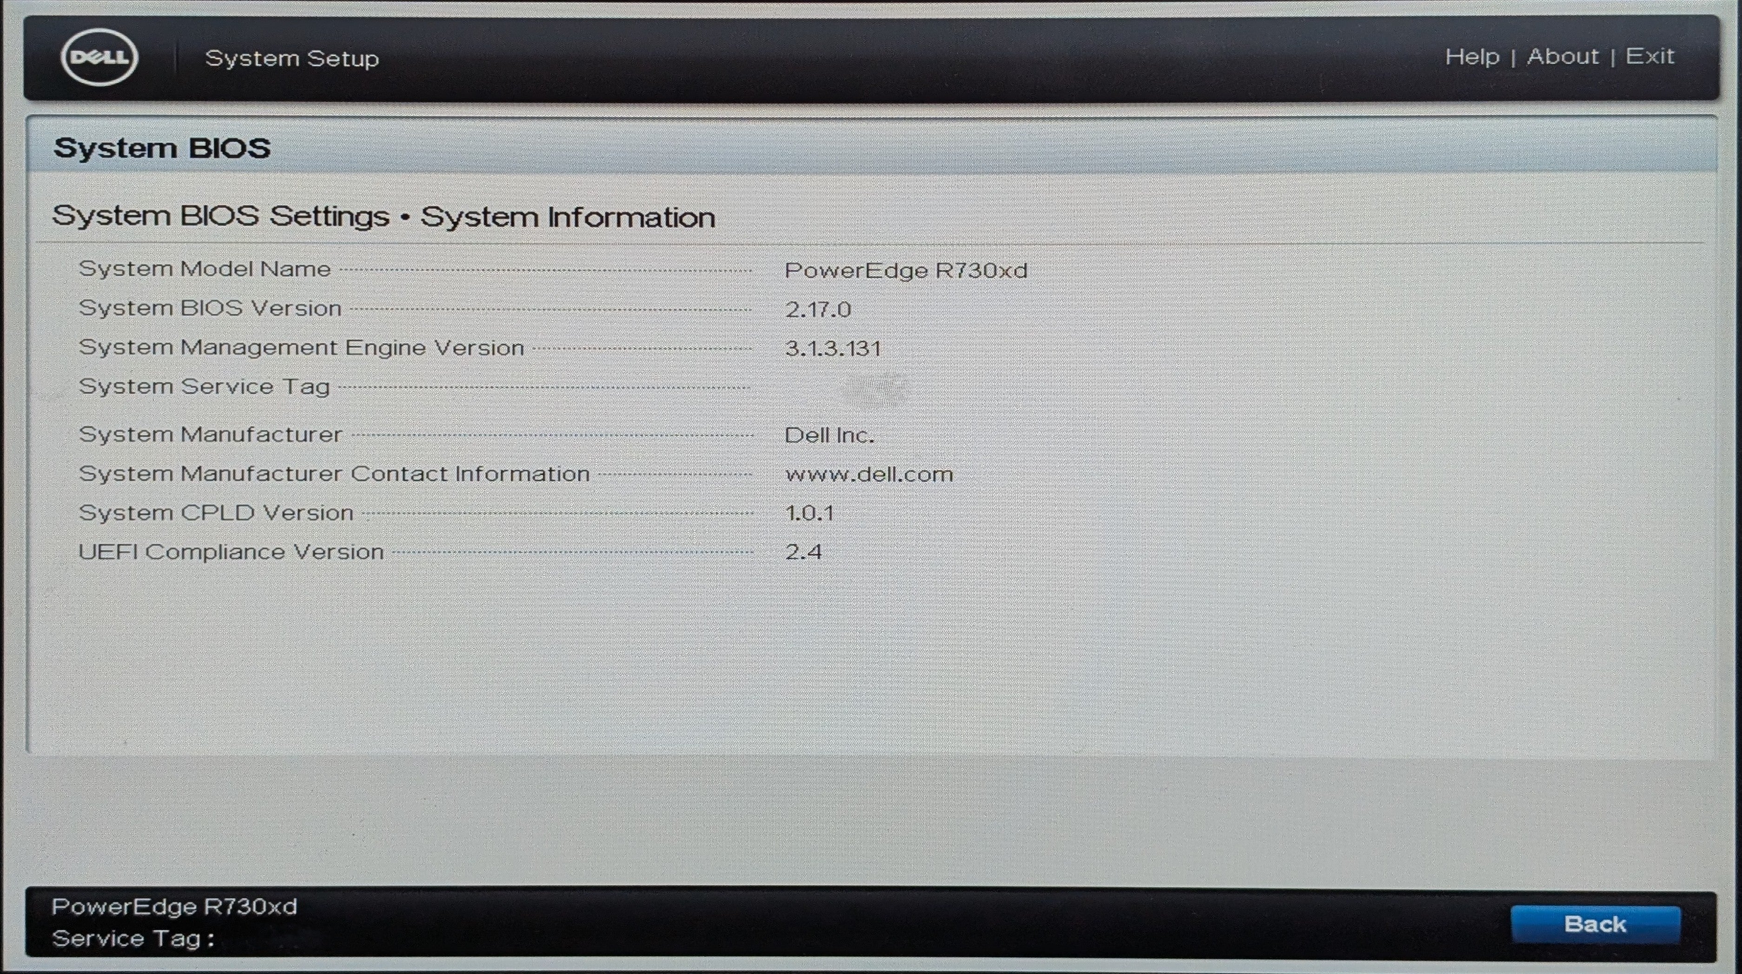
Task: Select the PowerEdge R730xd model value
Action: click(x=906, y=271)
